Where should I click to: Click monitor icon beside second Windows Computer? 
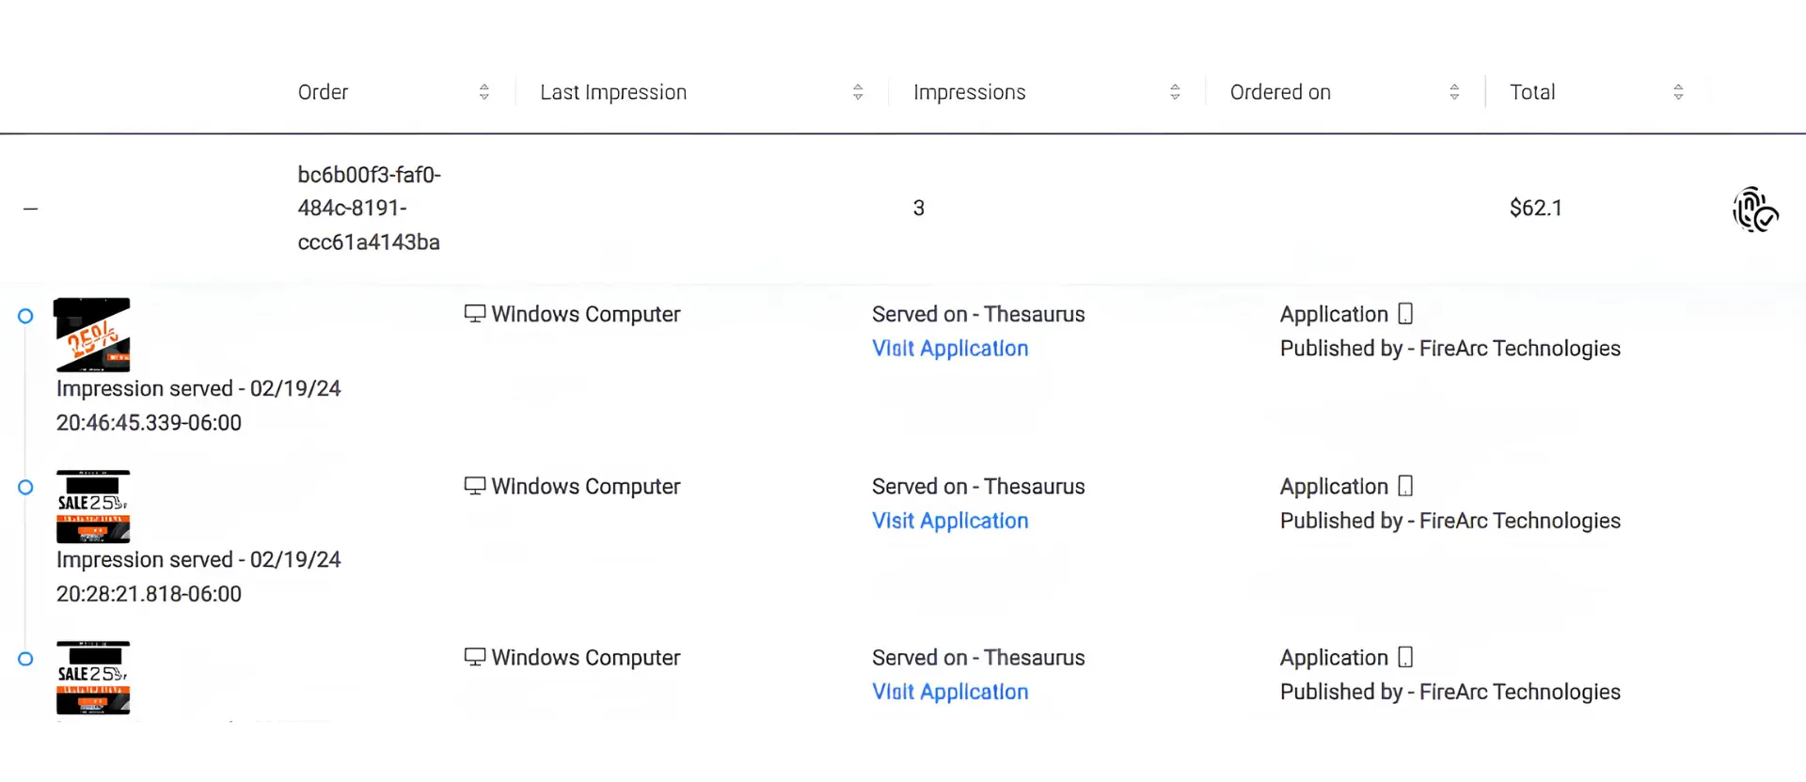point(475,486)
